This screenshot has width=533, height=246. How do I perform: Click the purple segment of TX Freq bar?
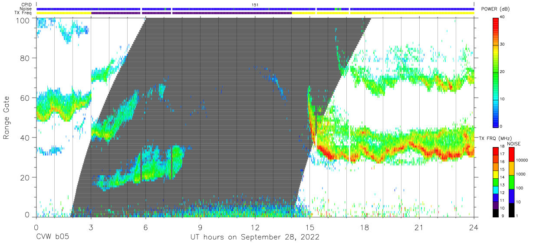tap(191, 13)
